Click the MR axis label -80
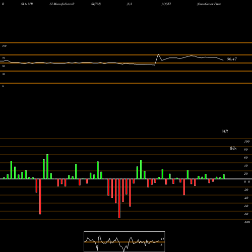 tap(246, 214)
